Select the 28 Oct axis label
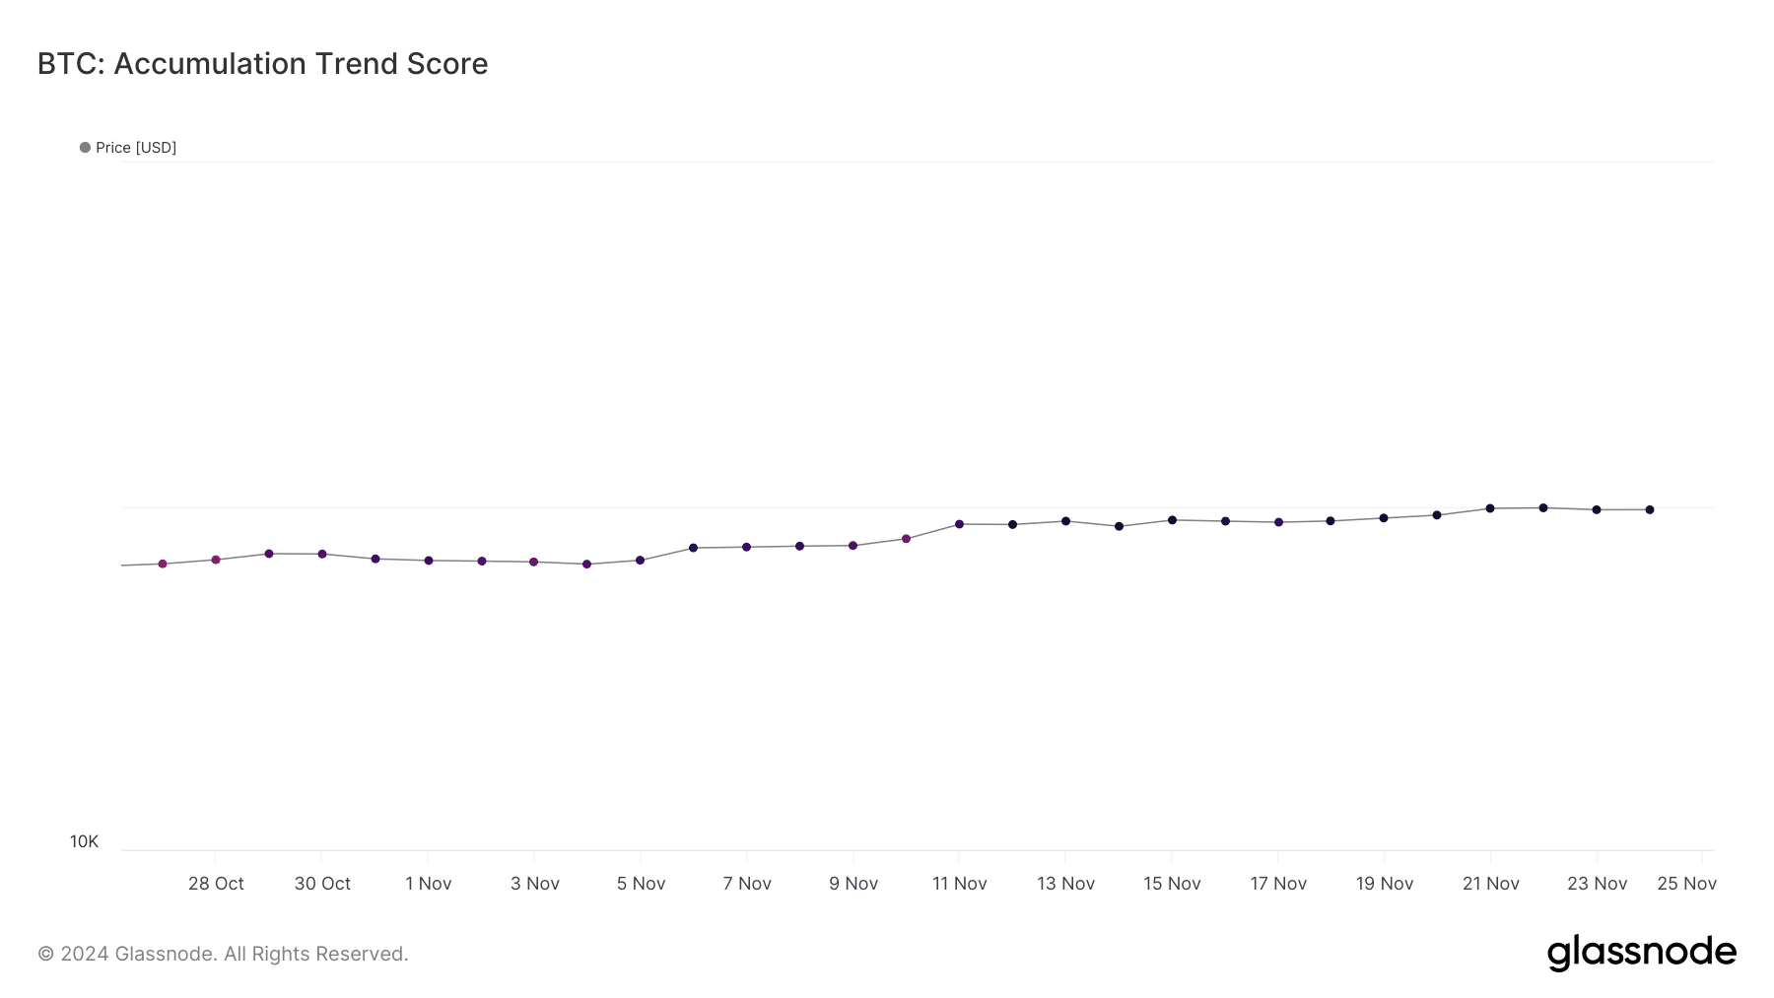The width and height of the screenshot is (1774, 998). click(x=216, y=884)
